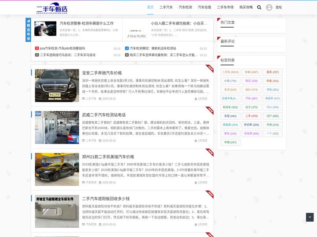
Task: Click the black Mercedes thumbnail image
Action: (x=57, y=86)
